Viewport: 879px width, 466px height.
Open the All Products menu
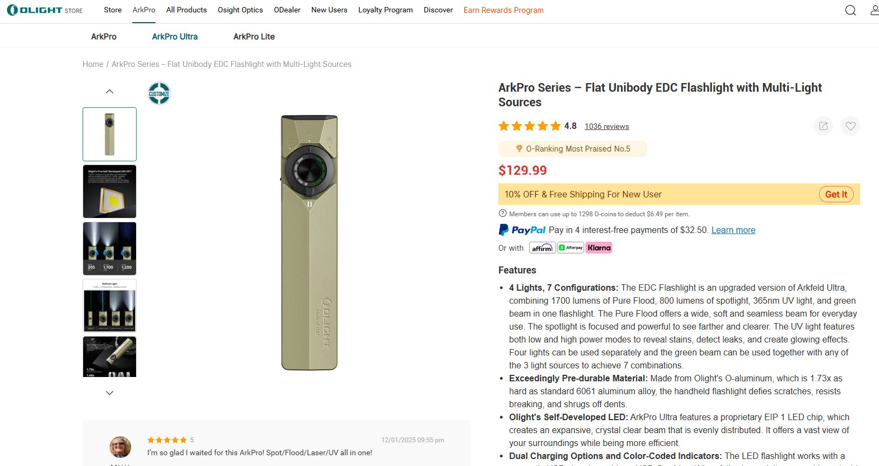(x=186, y=10)
